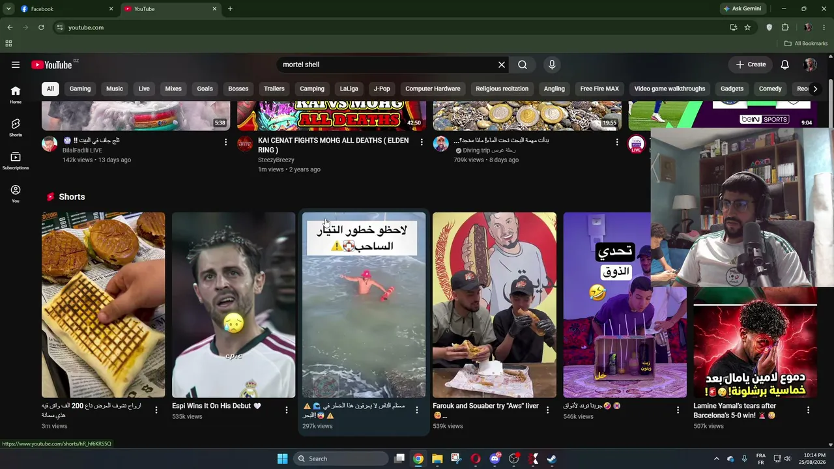The width and height of the screenshot is (834, 469).
Task: Filter results by the Angling chip
Action: tap(554, 89)
